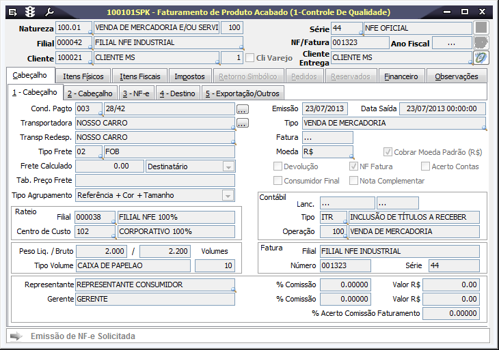Screen dimensions: 499x350
Task: Click the Volumes quantity field 10
Action: click(215, 265)
